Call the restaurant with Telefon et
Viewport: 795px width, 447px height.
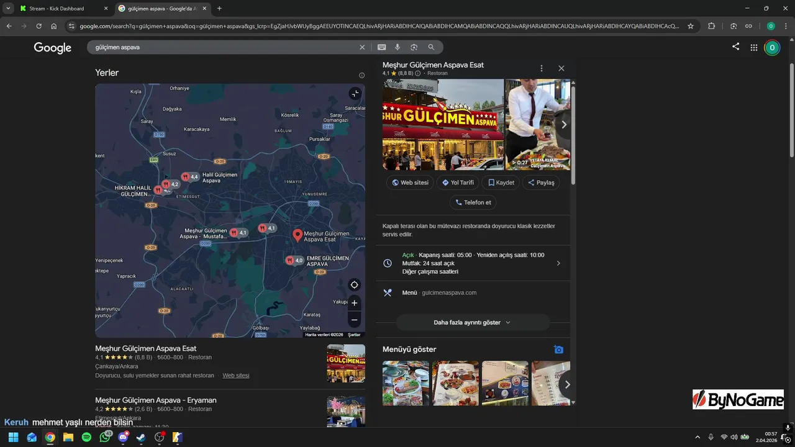pos(473,202)
